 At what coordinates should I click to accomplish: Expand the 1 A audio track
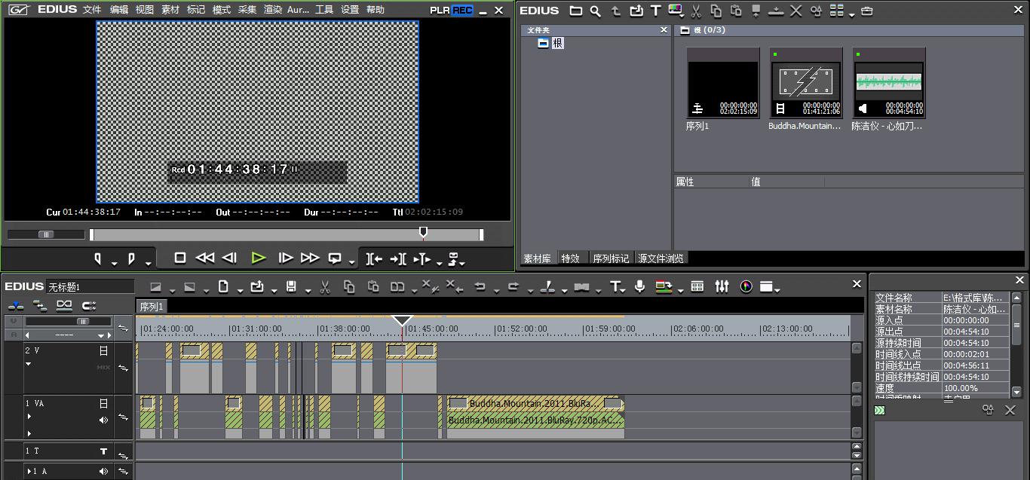tap(28, 472)
